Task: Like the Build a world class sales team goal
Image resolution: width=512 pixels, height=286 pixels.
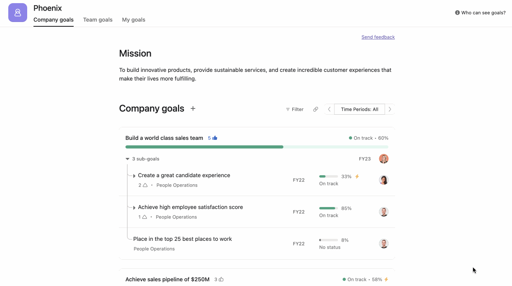Action: (215, 138)
